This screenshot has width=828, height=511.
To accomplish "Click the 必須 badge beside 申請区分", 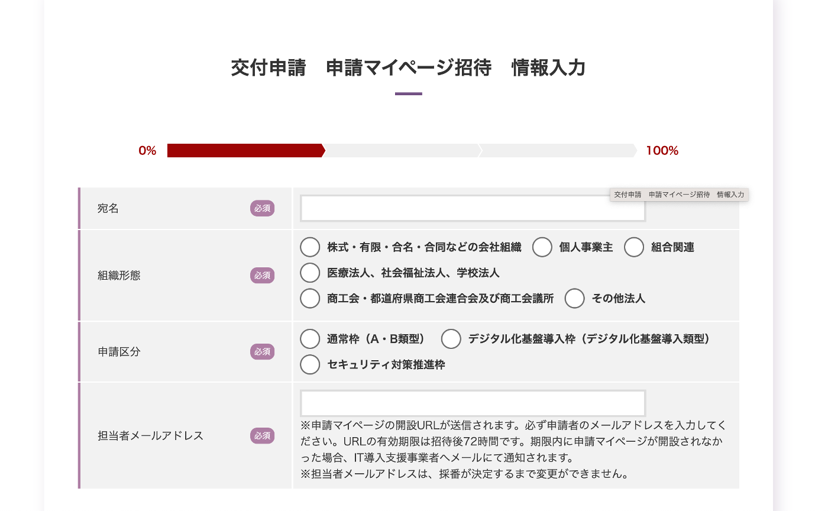I will 262,351.
